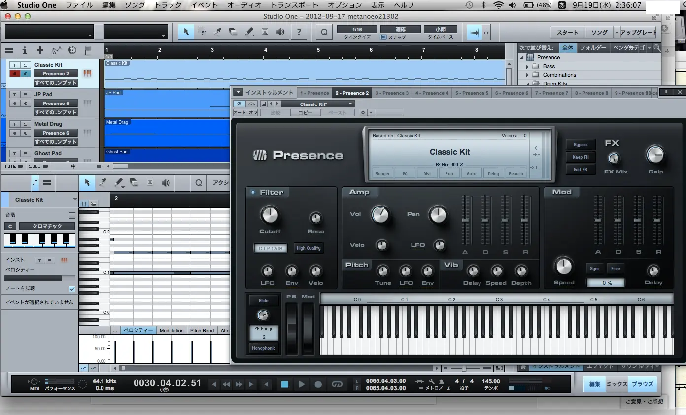This screenshot has width=686, height=415.
Task: Pick the Eraser tool in main toolbar
Action: pyautogui.click(x=233, y=32)
